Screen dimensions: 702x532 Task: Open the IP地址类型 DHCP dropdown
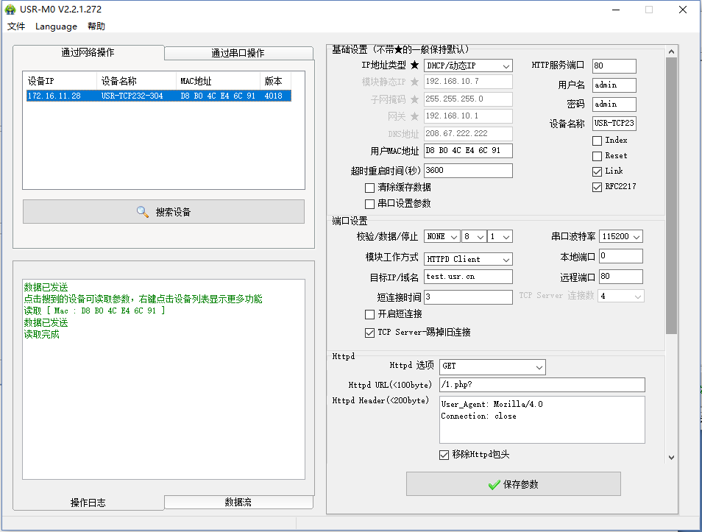tap(468, 66)
